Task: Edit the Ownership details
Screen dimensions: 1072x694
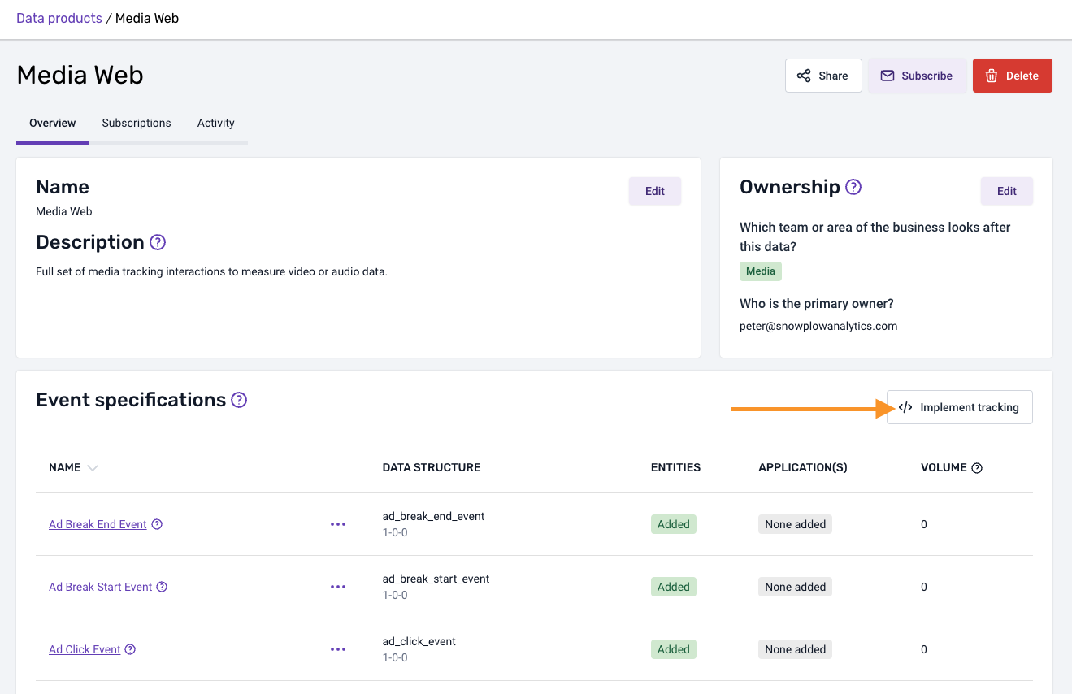Action: tap(1006, 191)
